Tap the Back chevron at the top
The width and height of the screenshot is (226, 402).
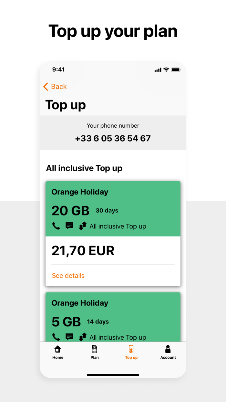tap(46, 87)
